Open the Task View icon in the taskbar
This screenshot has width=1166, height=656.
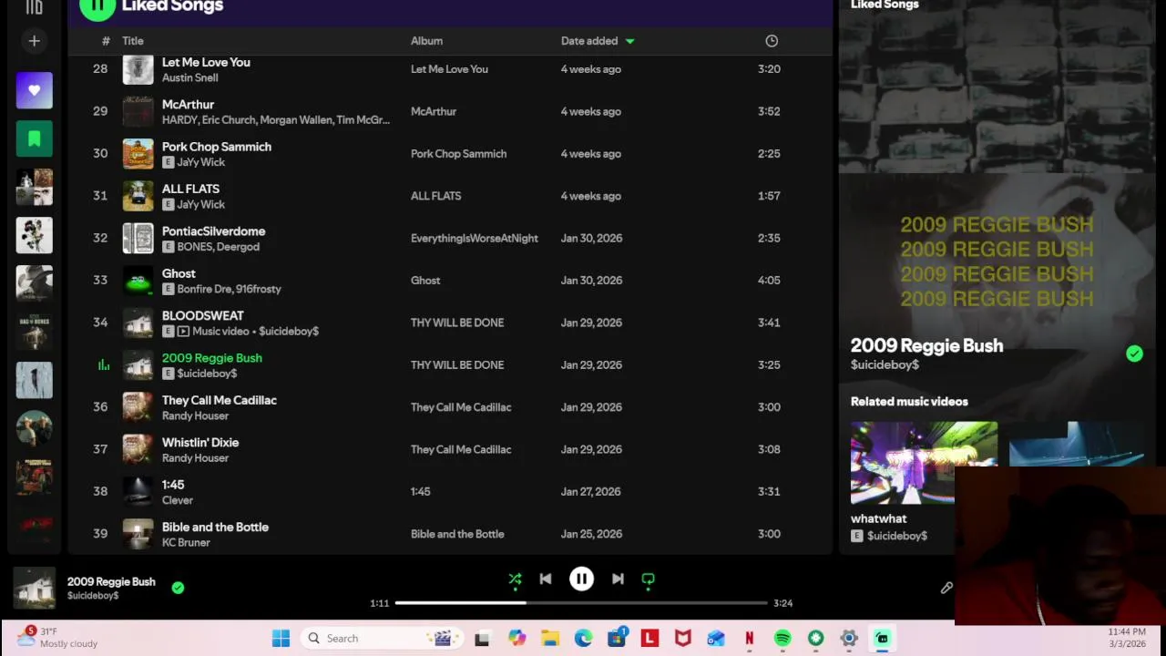coord(482,639)
